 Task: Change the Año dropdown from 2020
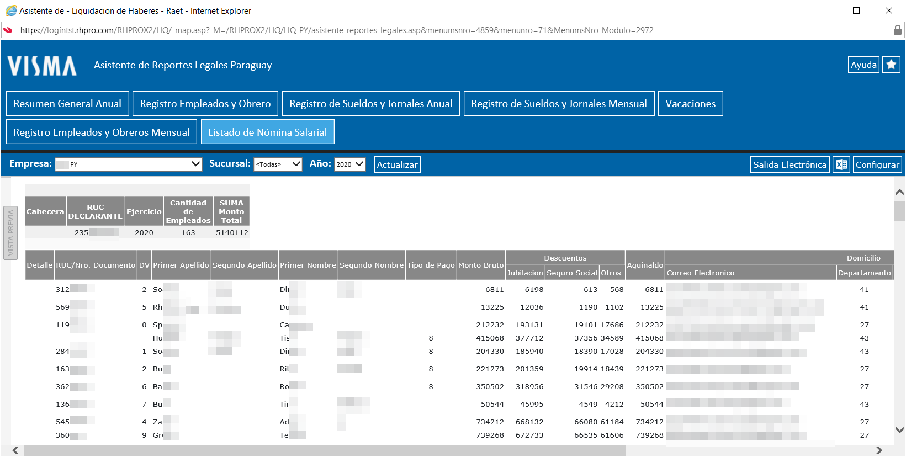point(350,164)
